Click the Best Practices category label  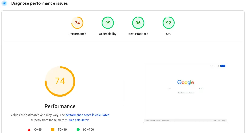coord(138,34)
